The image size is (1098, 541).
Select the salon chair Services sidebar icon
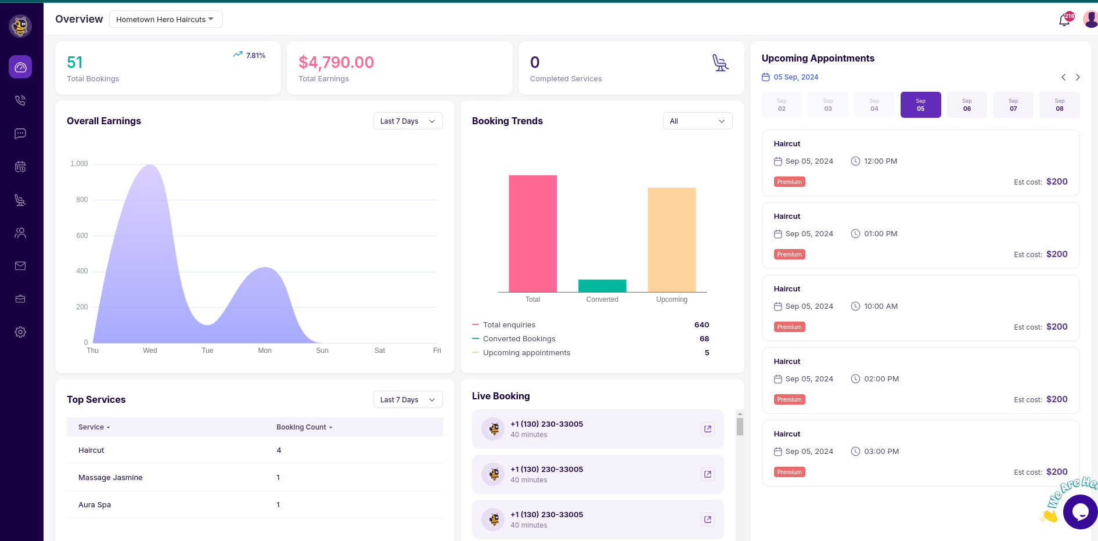coord(20,200)
